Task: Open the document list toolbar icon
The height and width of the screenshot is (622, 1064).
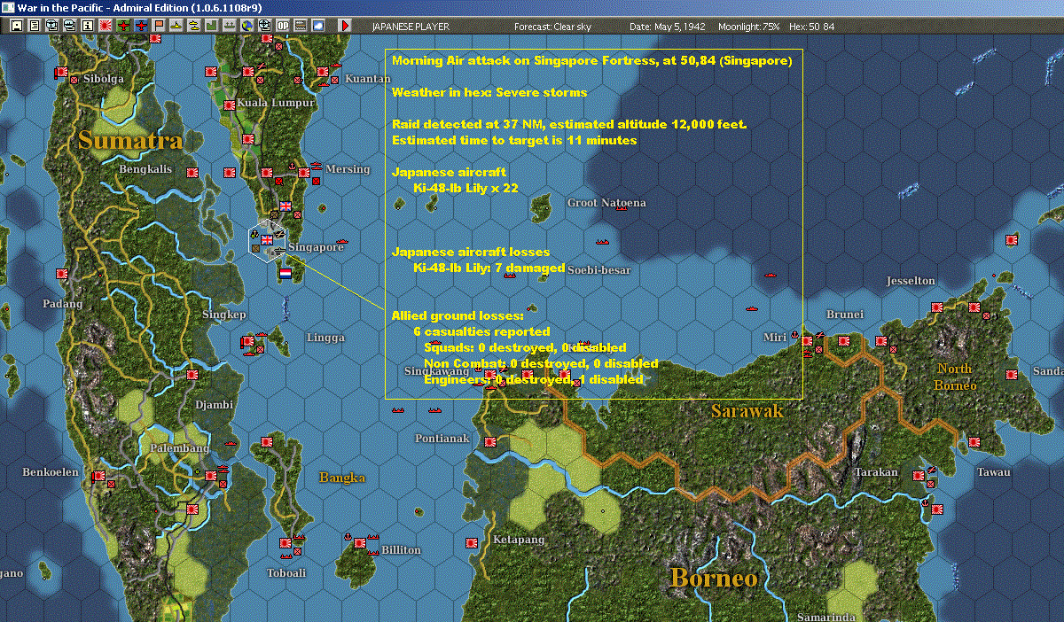Action: pyautogui.click(x=34, y=26)
